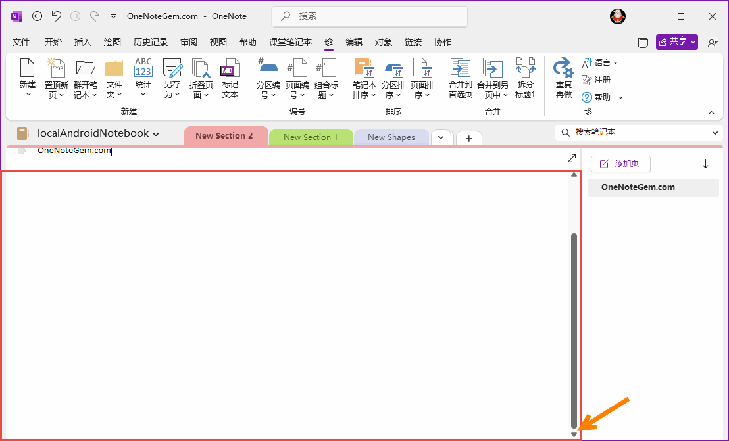Click the undo arrow in title bar
The width and height of the screenshot is (729, 441).
coord(57,16)
